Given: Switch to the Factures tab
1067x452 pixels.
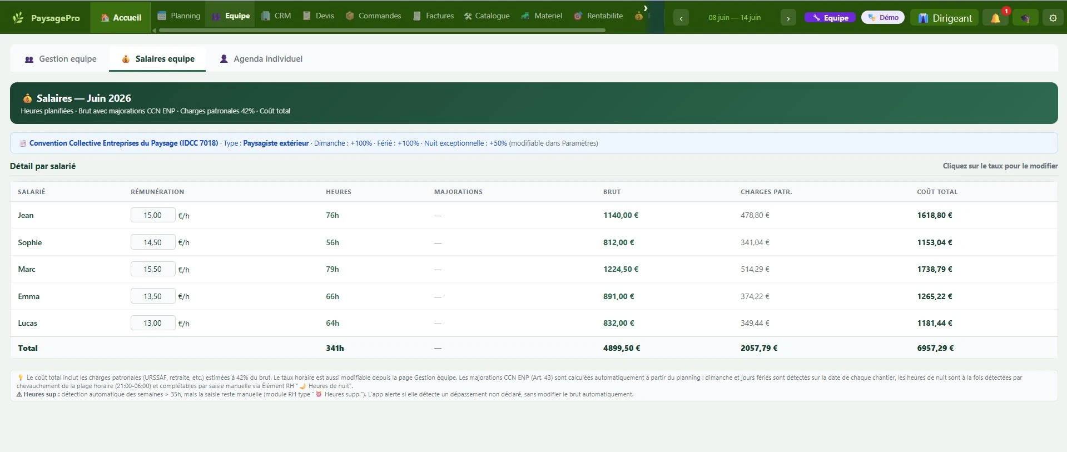Looking at the screenshot, I should point(434,16).
